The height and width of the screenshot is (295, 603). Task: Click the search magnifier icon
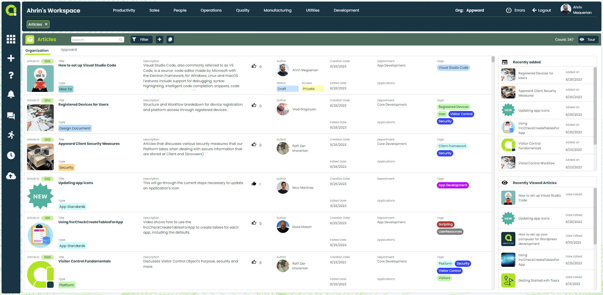click(x=121, y=40)
